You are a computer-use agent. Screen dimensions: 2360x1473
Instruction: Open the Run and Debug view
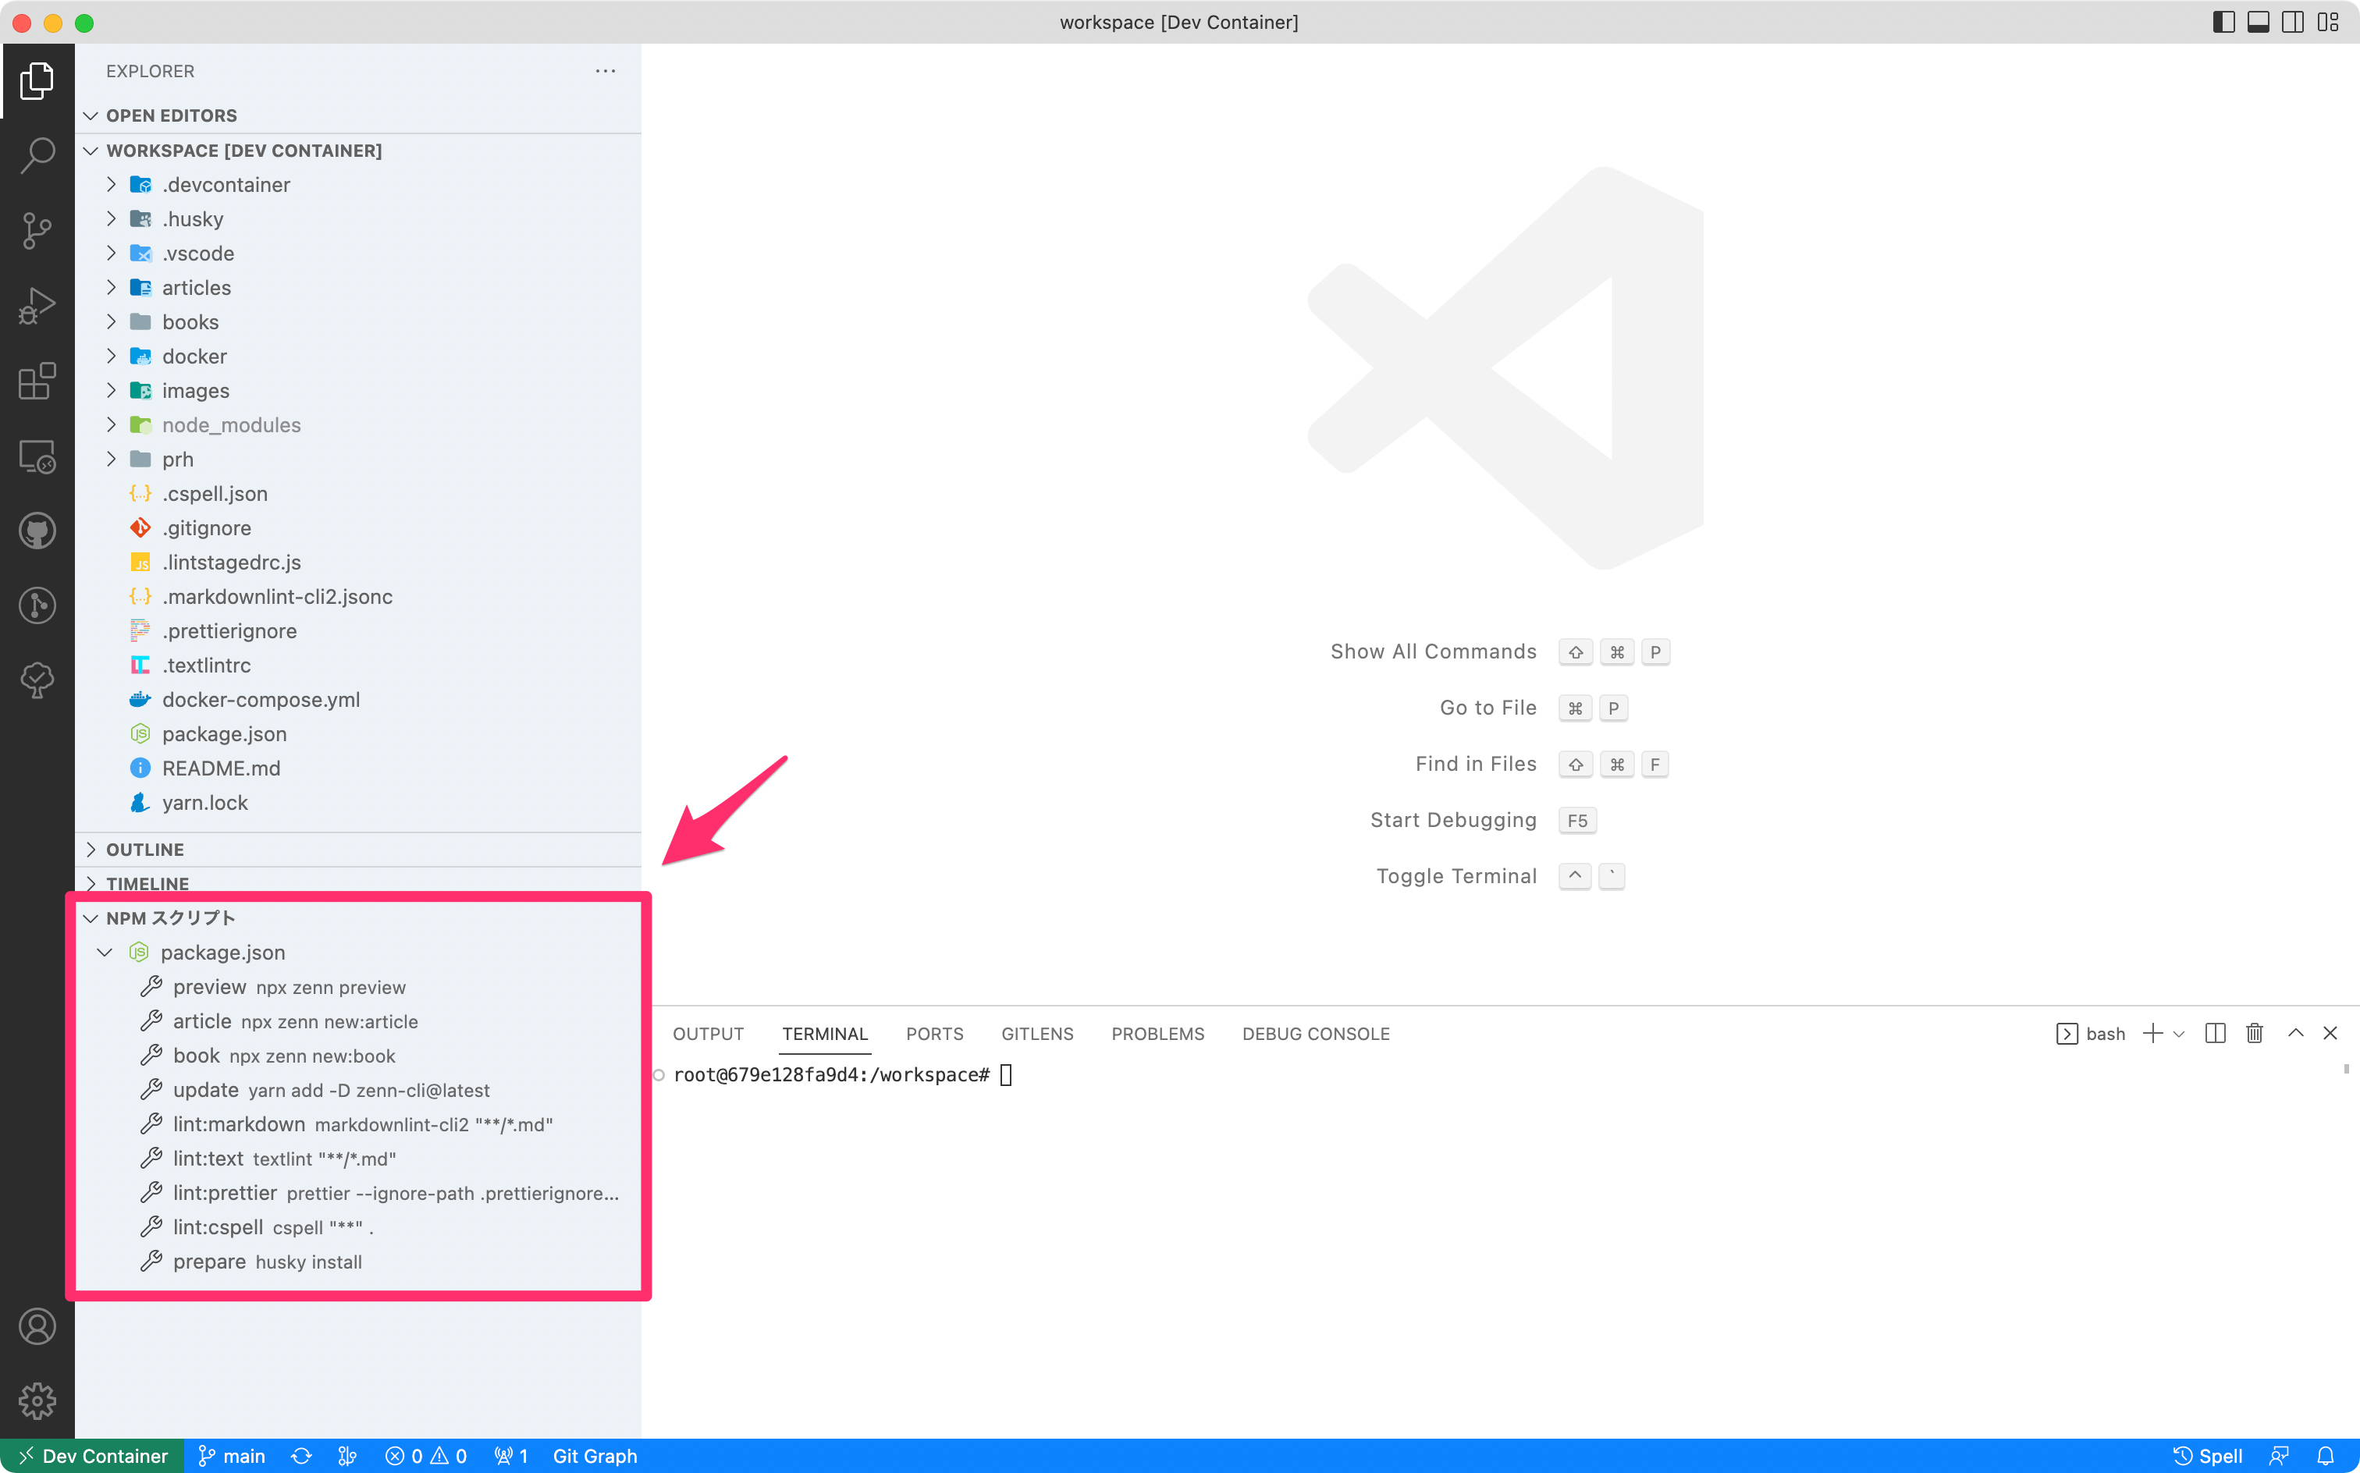coord(37,306)
